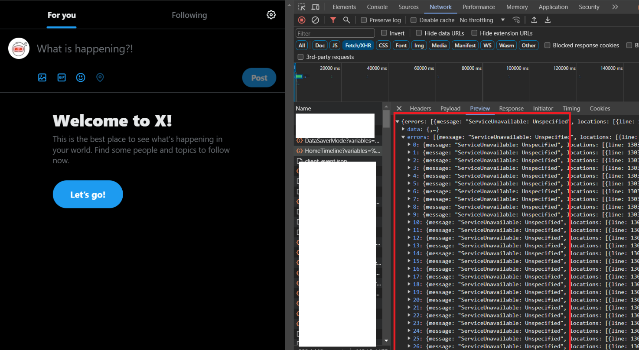This screenshot has height=350, width=639.
Task: Show more DevTools tabs chevron
Action: (615, 7)
